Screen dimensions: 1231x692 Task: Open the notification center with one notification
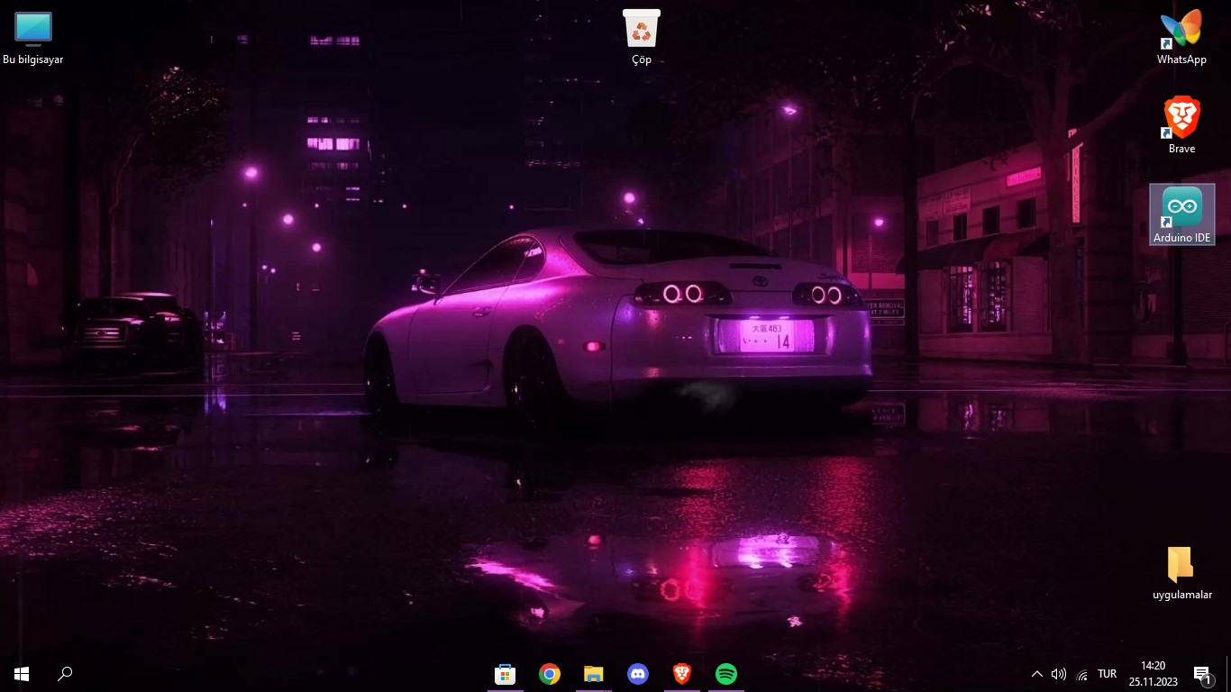coord(1201,673)
